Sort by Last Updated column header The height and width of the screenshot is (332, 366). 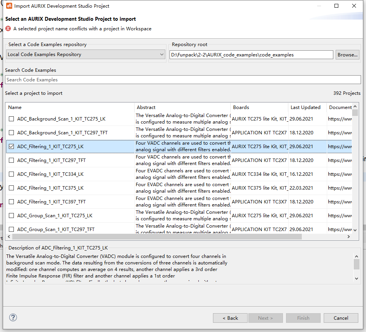coord(308,107)
